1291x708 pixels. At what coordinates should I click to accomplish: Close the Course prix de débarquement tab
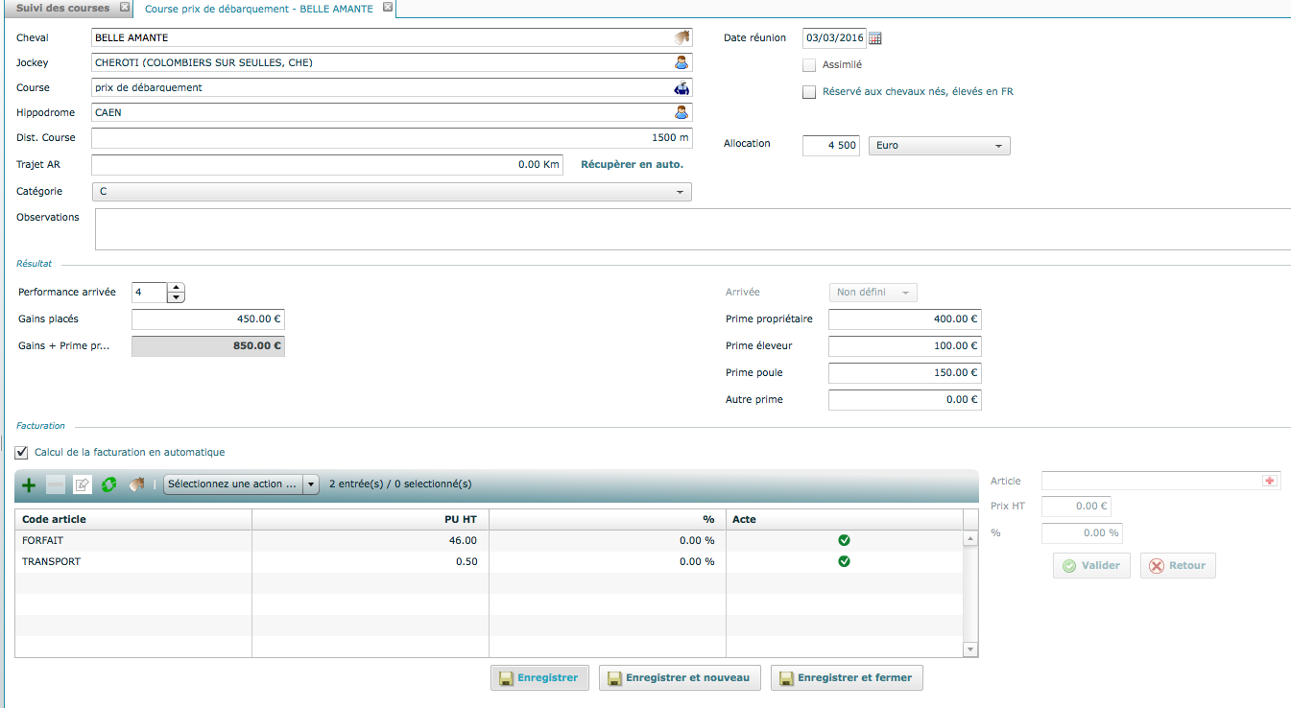[387, 8]
